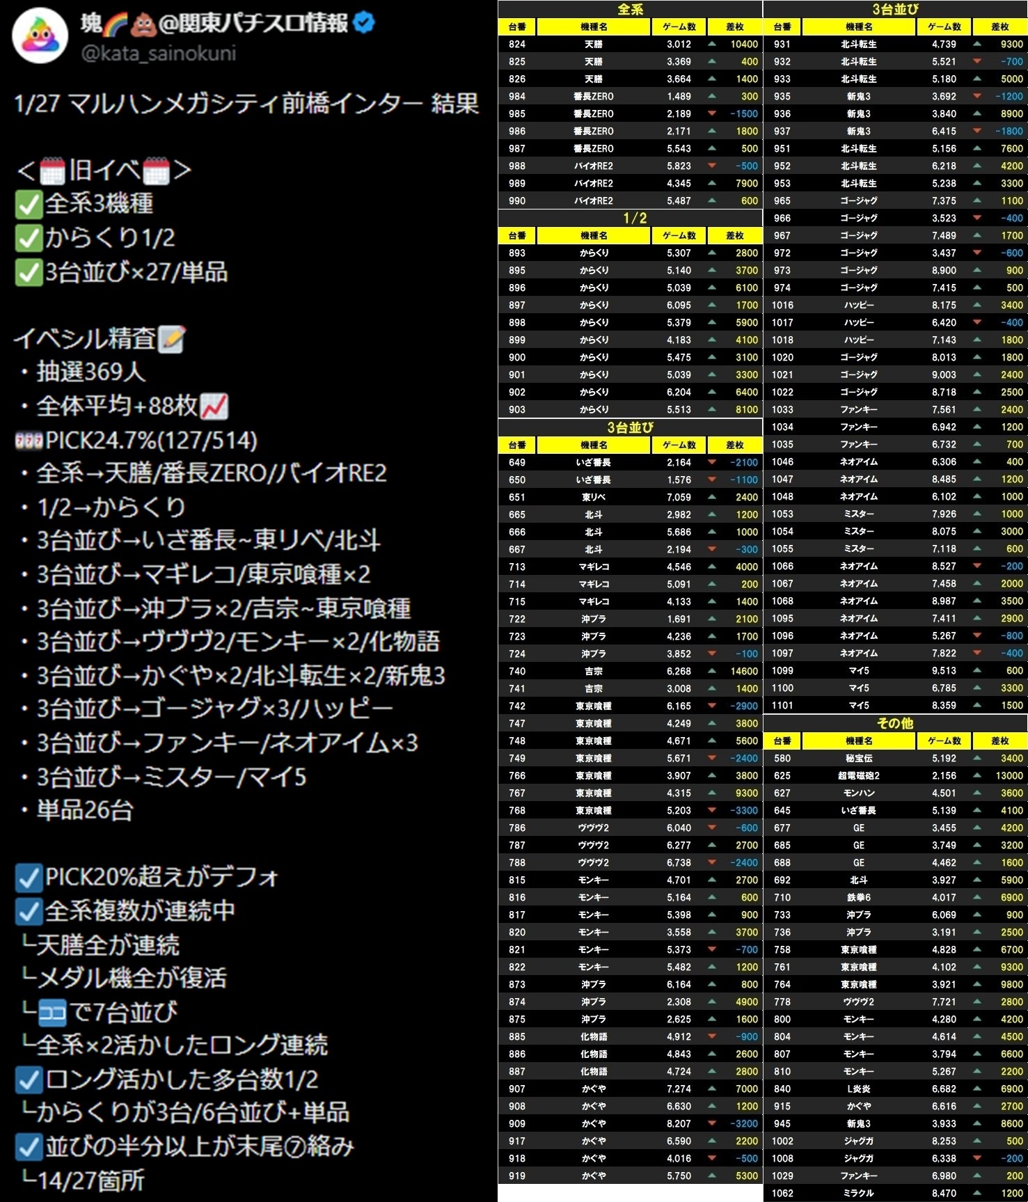The width and height of the screenshot is (1028, 1202).
Task: Click the 14600 value in row 740
Action: click(744, 671)
